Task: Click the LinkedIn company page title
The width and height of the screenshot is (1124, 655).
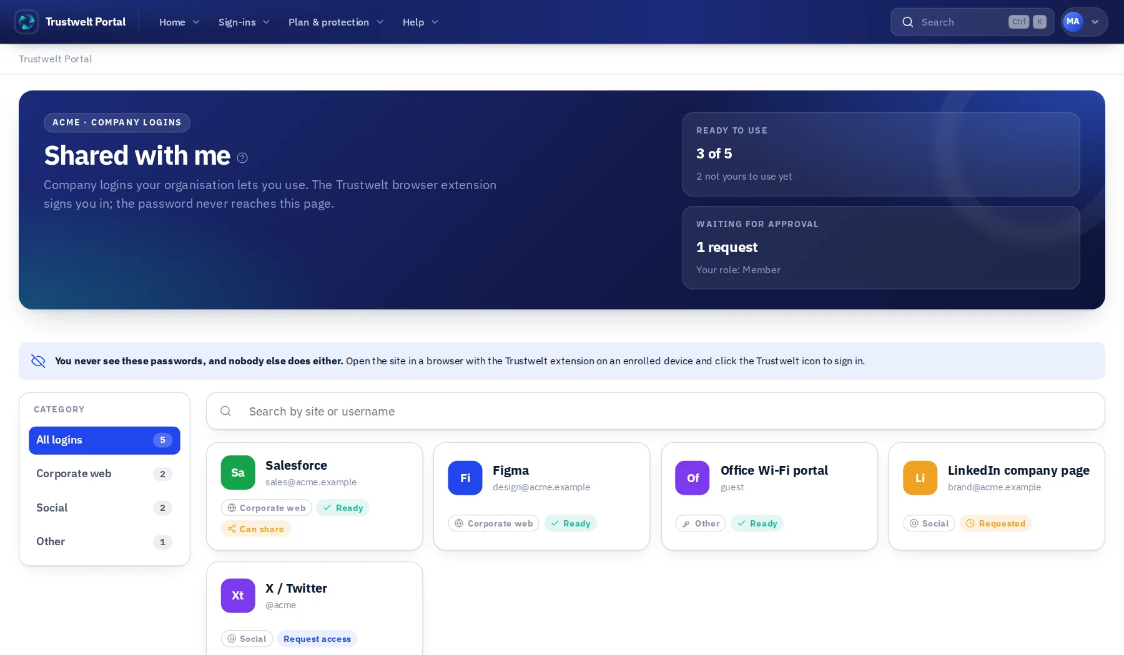Action: pyautogui.click(x=1018, y=470)
